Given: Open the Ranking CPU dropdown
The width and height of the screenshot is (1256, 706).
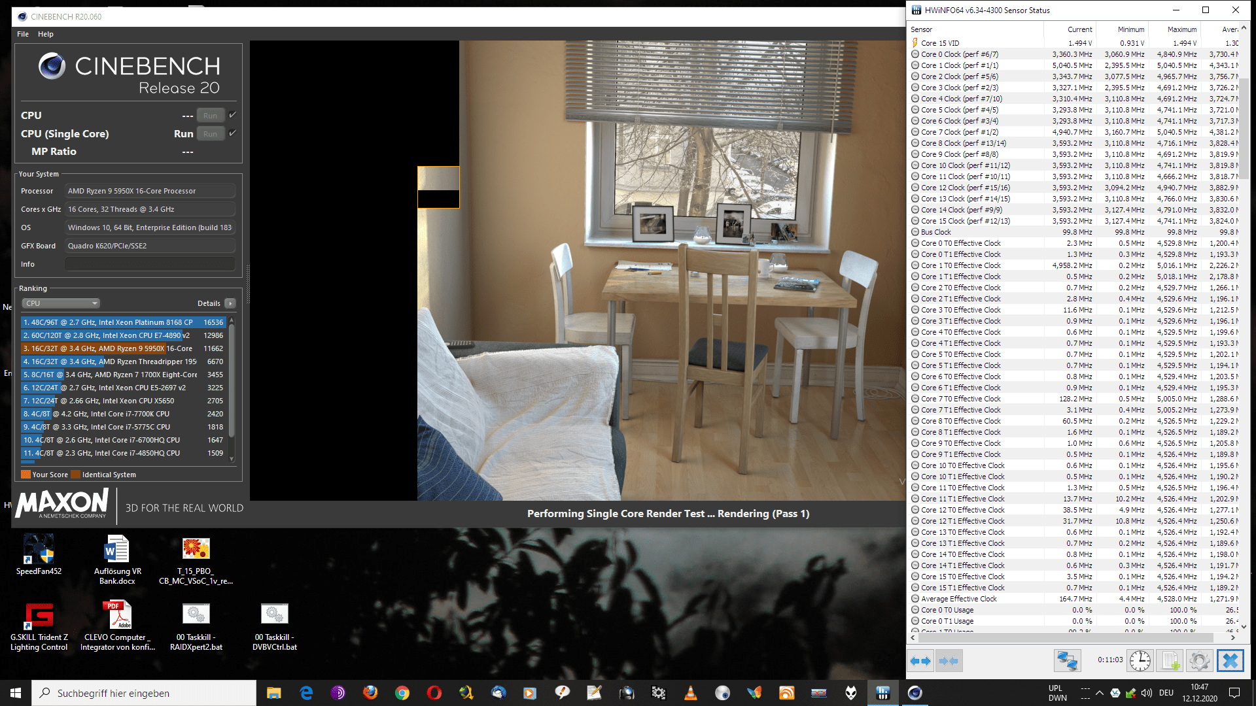Looking at the screenshot, I should 61,303.
